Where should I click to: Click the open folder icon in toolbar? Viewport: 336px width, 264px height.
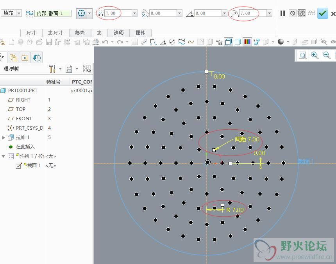[39, 42]
